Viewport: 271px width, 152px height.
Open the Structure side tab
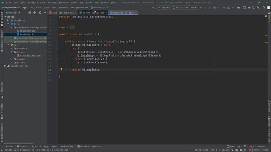pos(2,90)
